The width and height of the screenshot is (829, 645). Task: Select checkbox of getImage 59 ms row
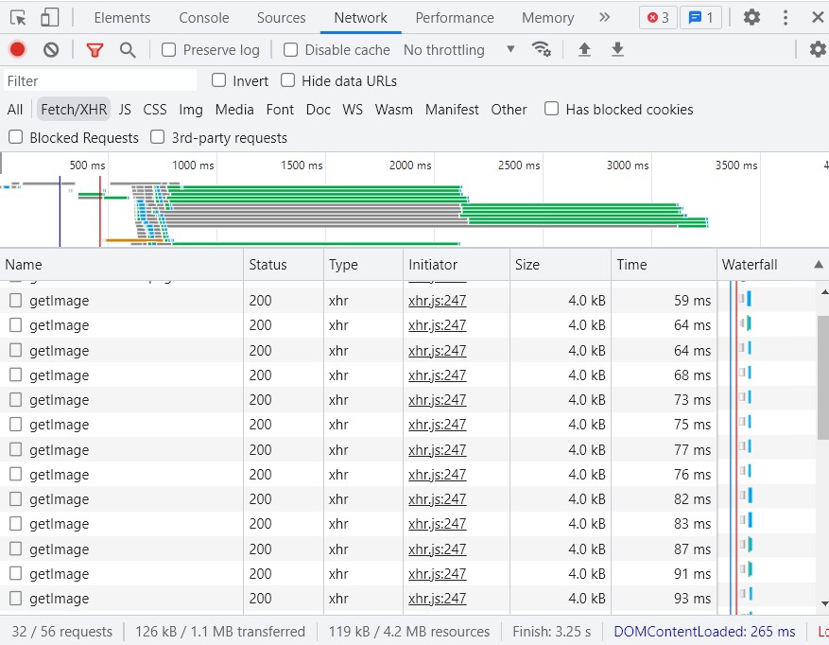16,301
